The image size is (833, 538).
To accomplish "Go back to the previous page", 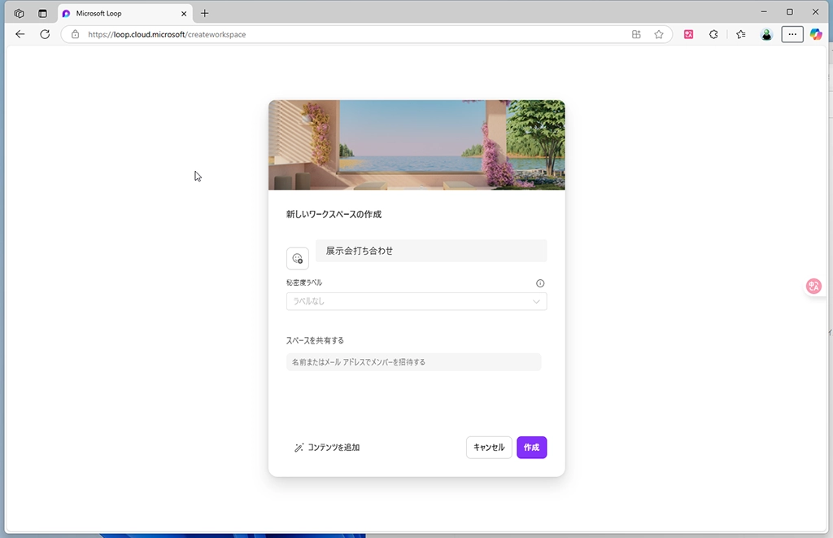I will [x=20, y=34].
